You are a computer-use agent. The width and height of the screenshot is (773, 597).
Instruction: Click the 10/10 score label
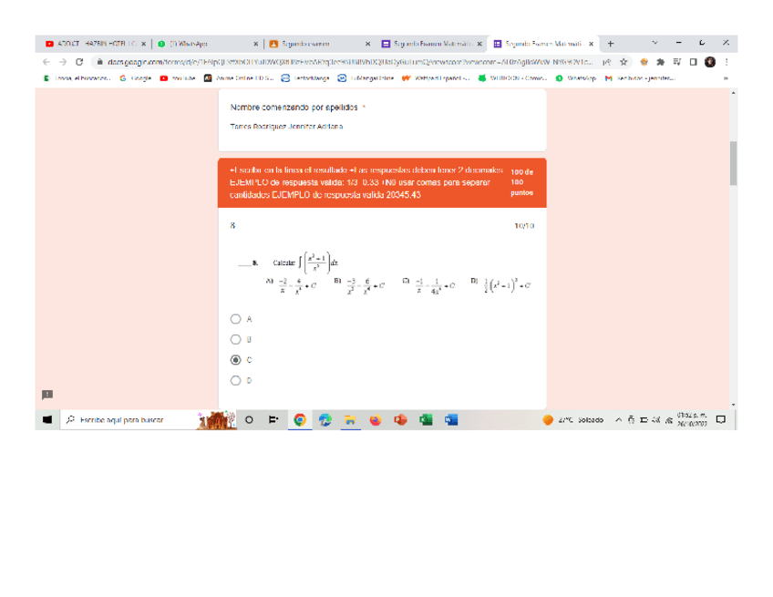[x=524, y=226]
